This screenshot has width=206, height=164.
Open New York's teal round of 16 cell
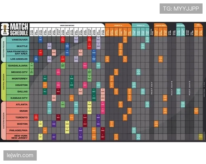[138, 137]
